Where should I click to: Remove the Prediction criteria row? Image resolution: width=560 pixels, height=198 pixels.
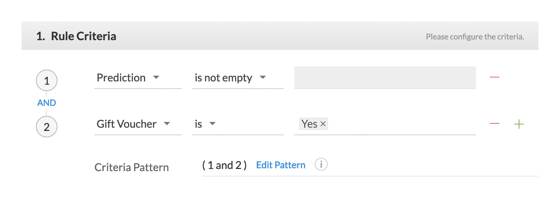point(494,77)
